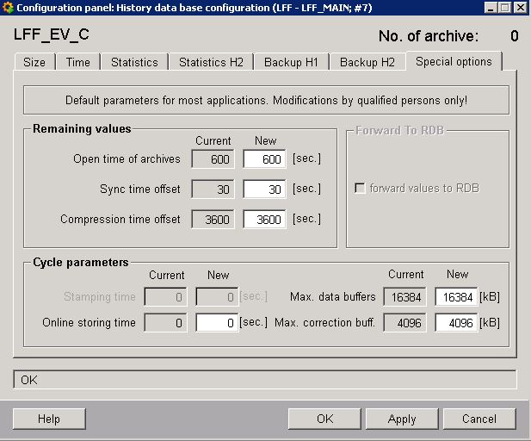
Task: Click New online storing time field
Action: point(217,323)
